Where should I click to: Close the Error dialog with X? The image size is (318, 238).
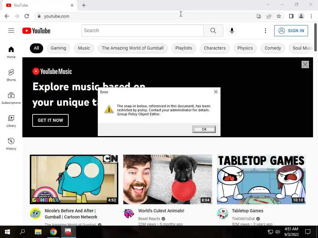point(216,92)
